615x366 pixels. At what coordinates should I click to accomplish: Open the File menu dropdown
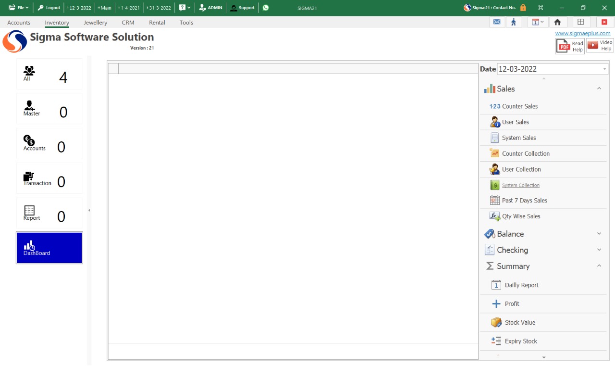[x=19, y=8]
